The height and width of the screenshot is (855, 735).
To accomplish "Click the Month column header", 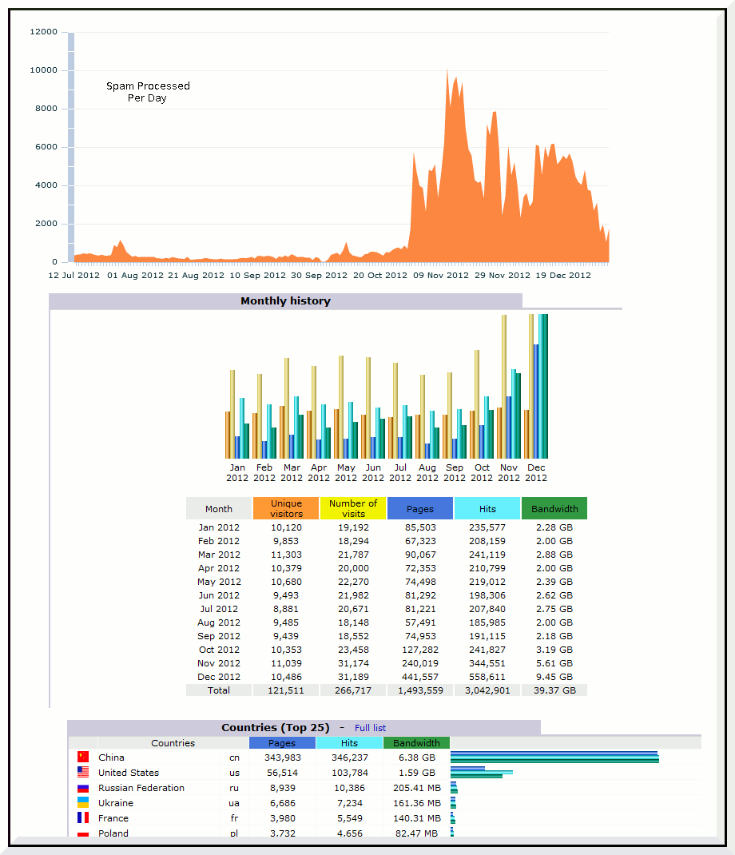I will pyautogui.click(x=219, y=508).
